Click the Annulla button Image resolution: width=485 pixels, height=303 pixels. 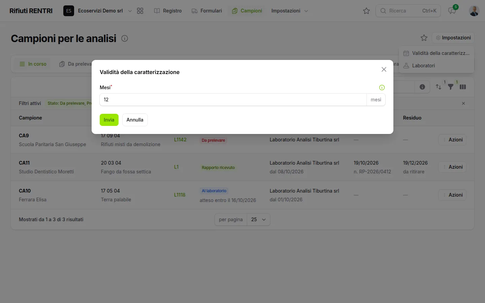(135, 120)
